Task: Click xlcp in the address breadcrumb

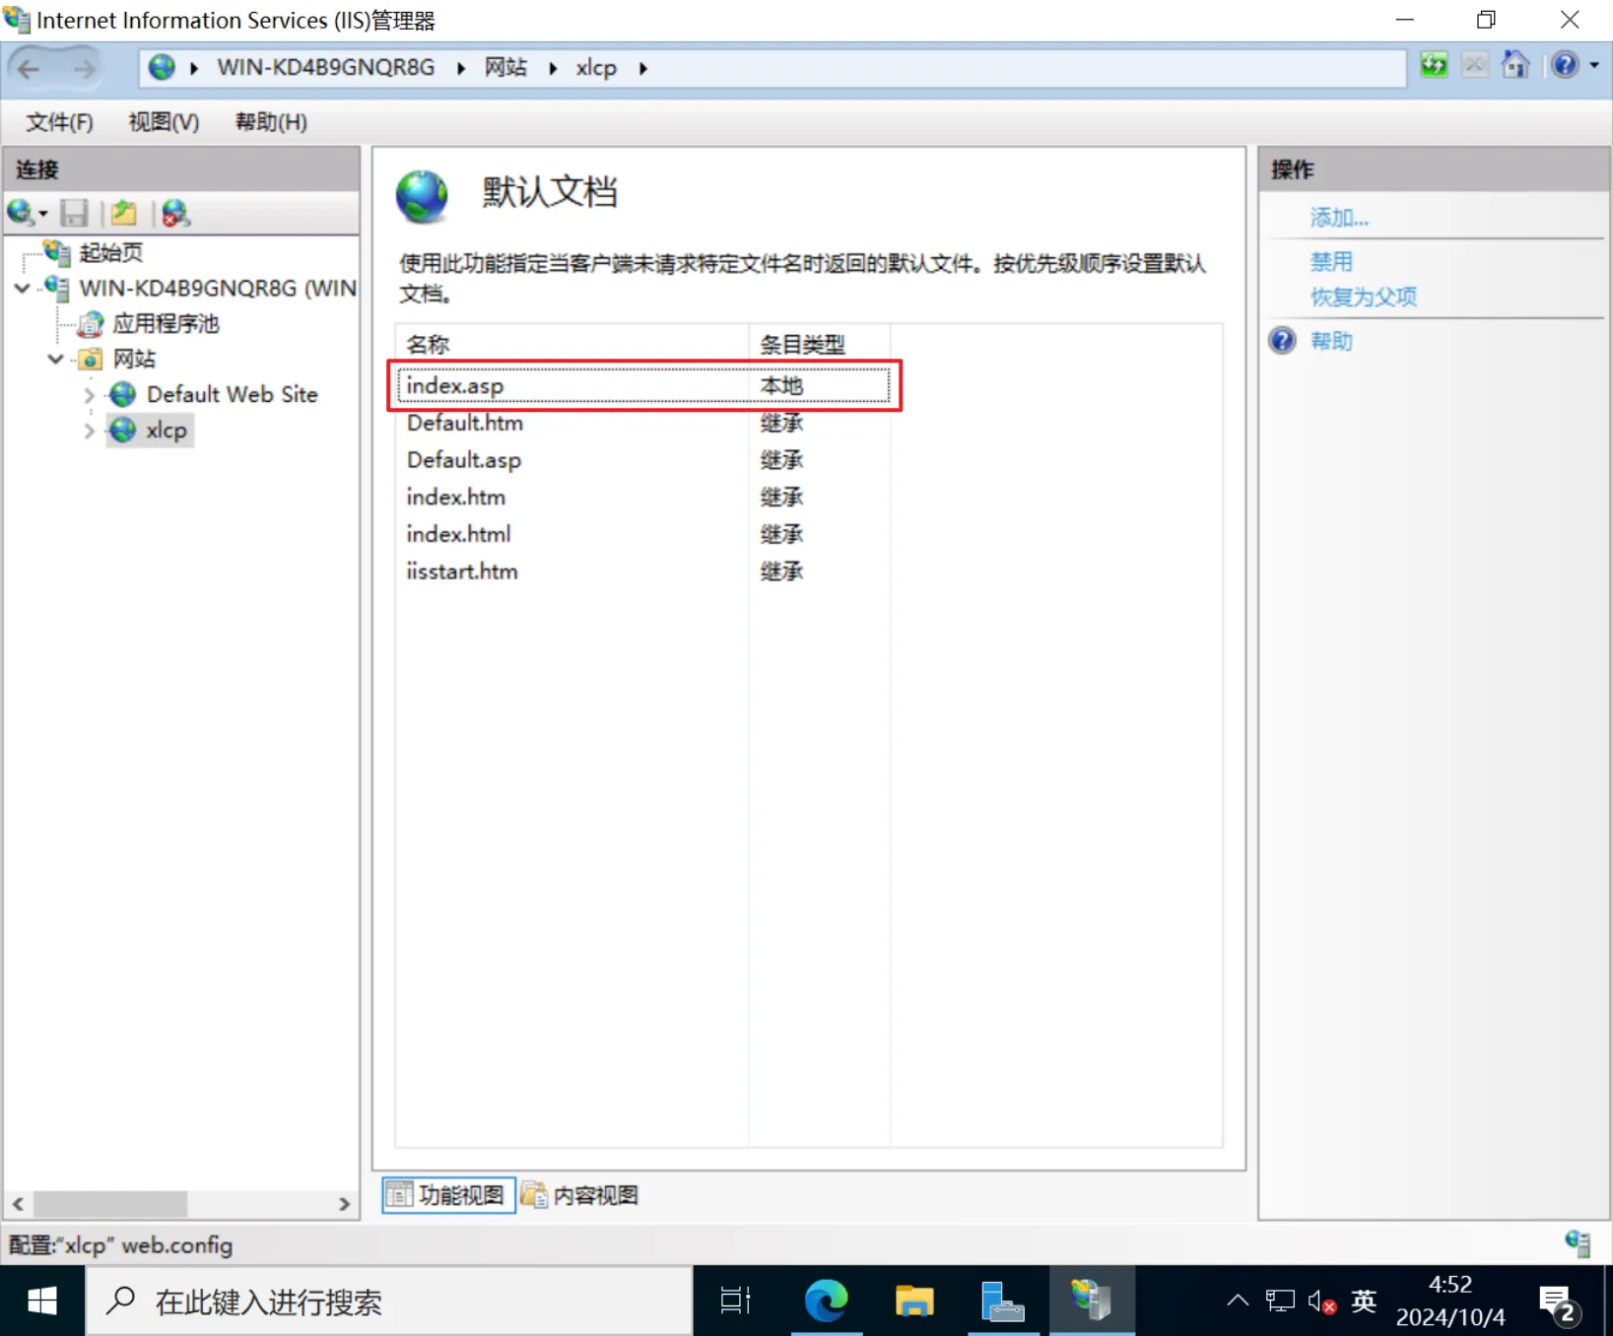Action: coord(596,68)
